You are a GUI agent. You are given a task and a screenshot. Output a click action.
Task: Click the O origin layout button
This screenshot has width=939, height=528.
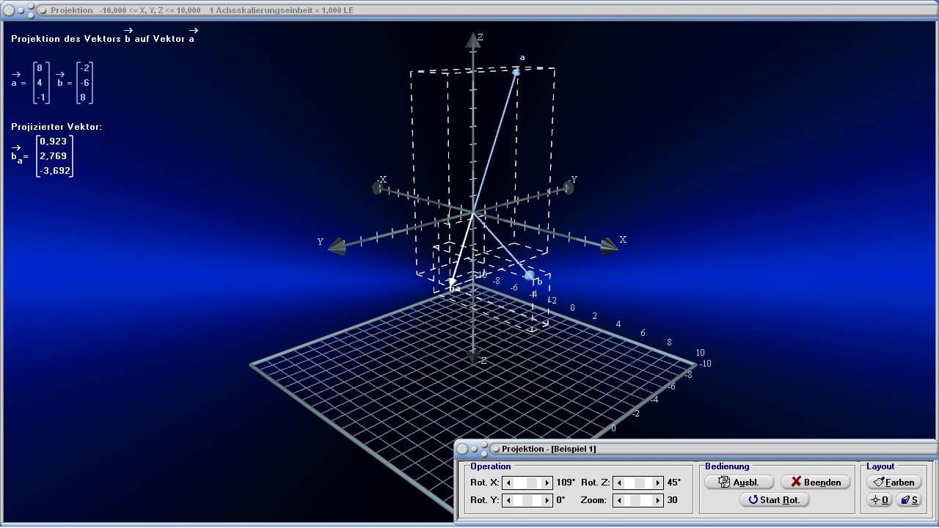pos(879,499)
